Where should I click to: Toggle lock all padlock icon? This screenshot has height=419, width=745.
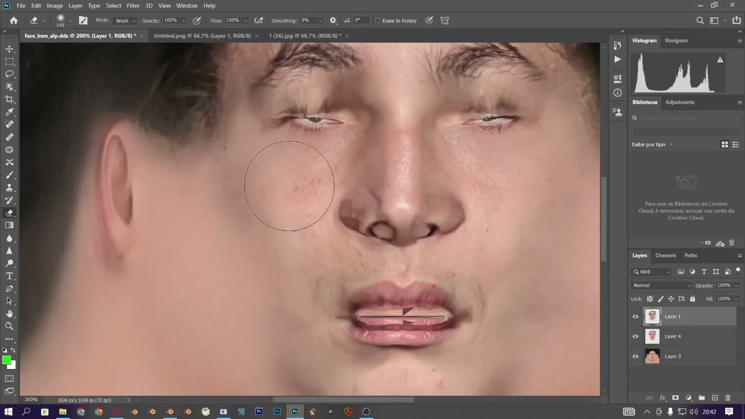pos(692,299)
